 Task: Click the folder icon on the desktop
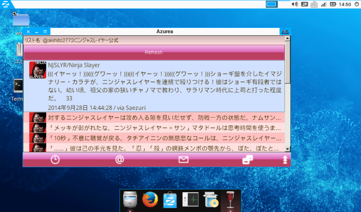click(21, 20)
